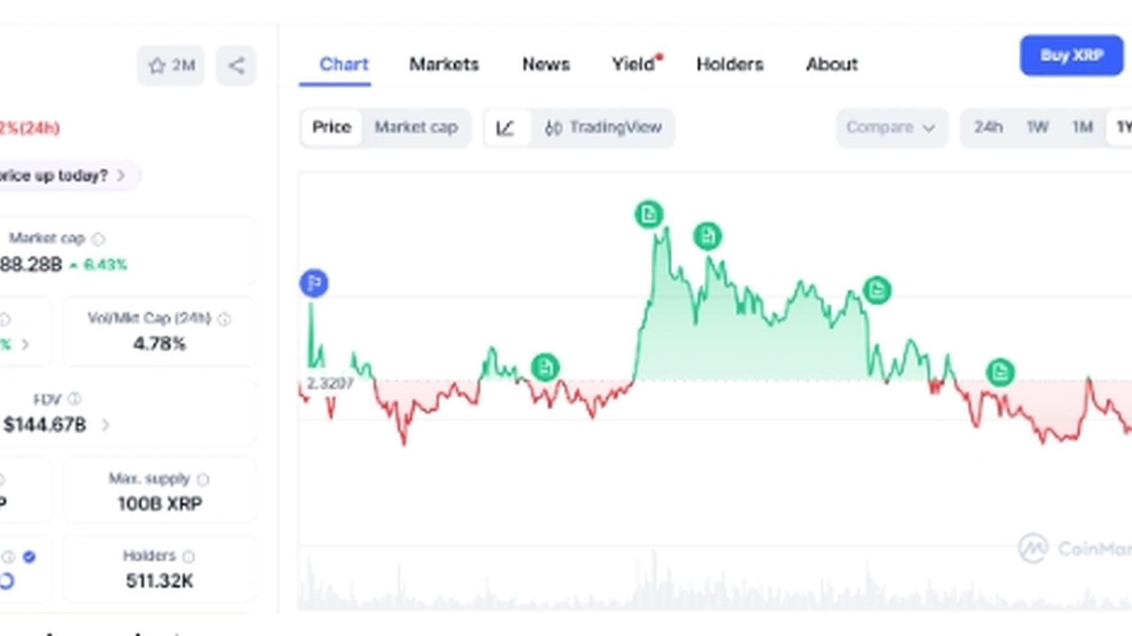The width and height of the screenshot is (1132, 636).
Task: Click the blue flag marker on the chart
Action: 313,283
